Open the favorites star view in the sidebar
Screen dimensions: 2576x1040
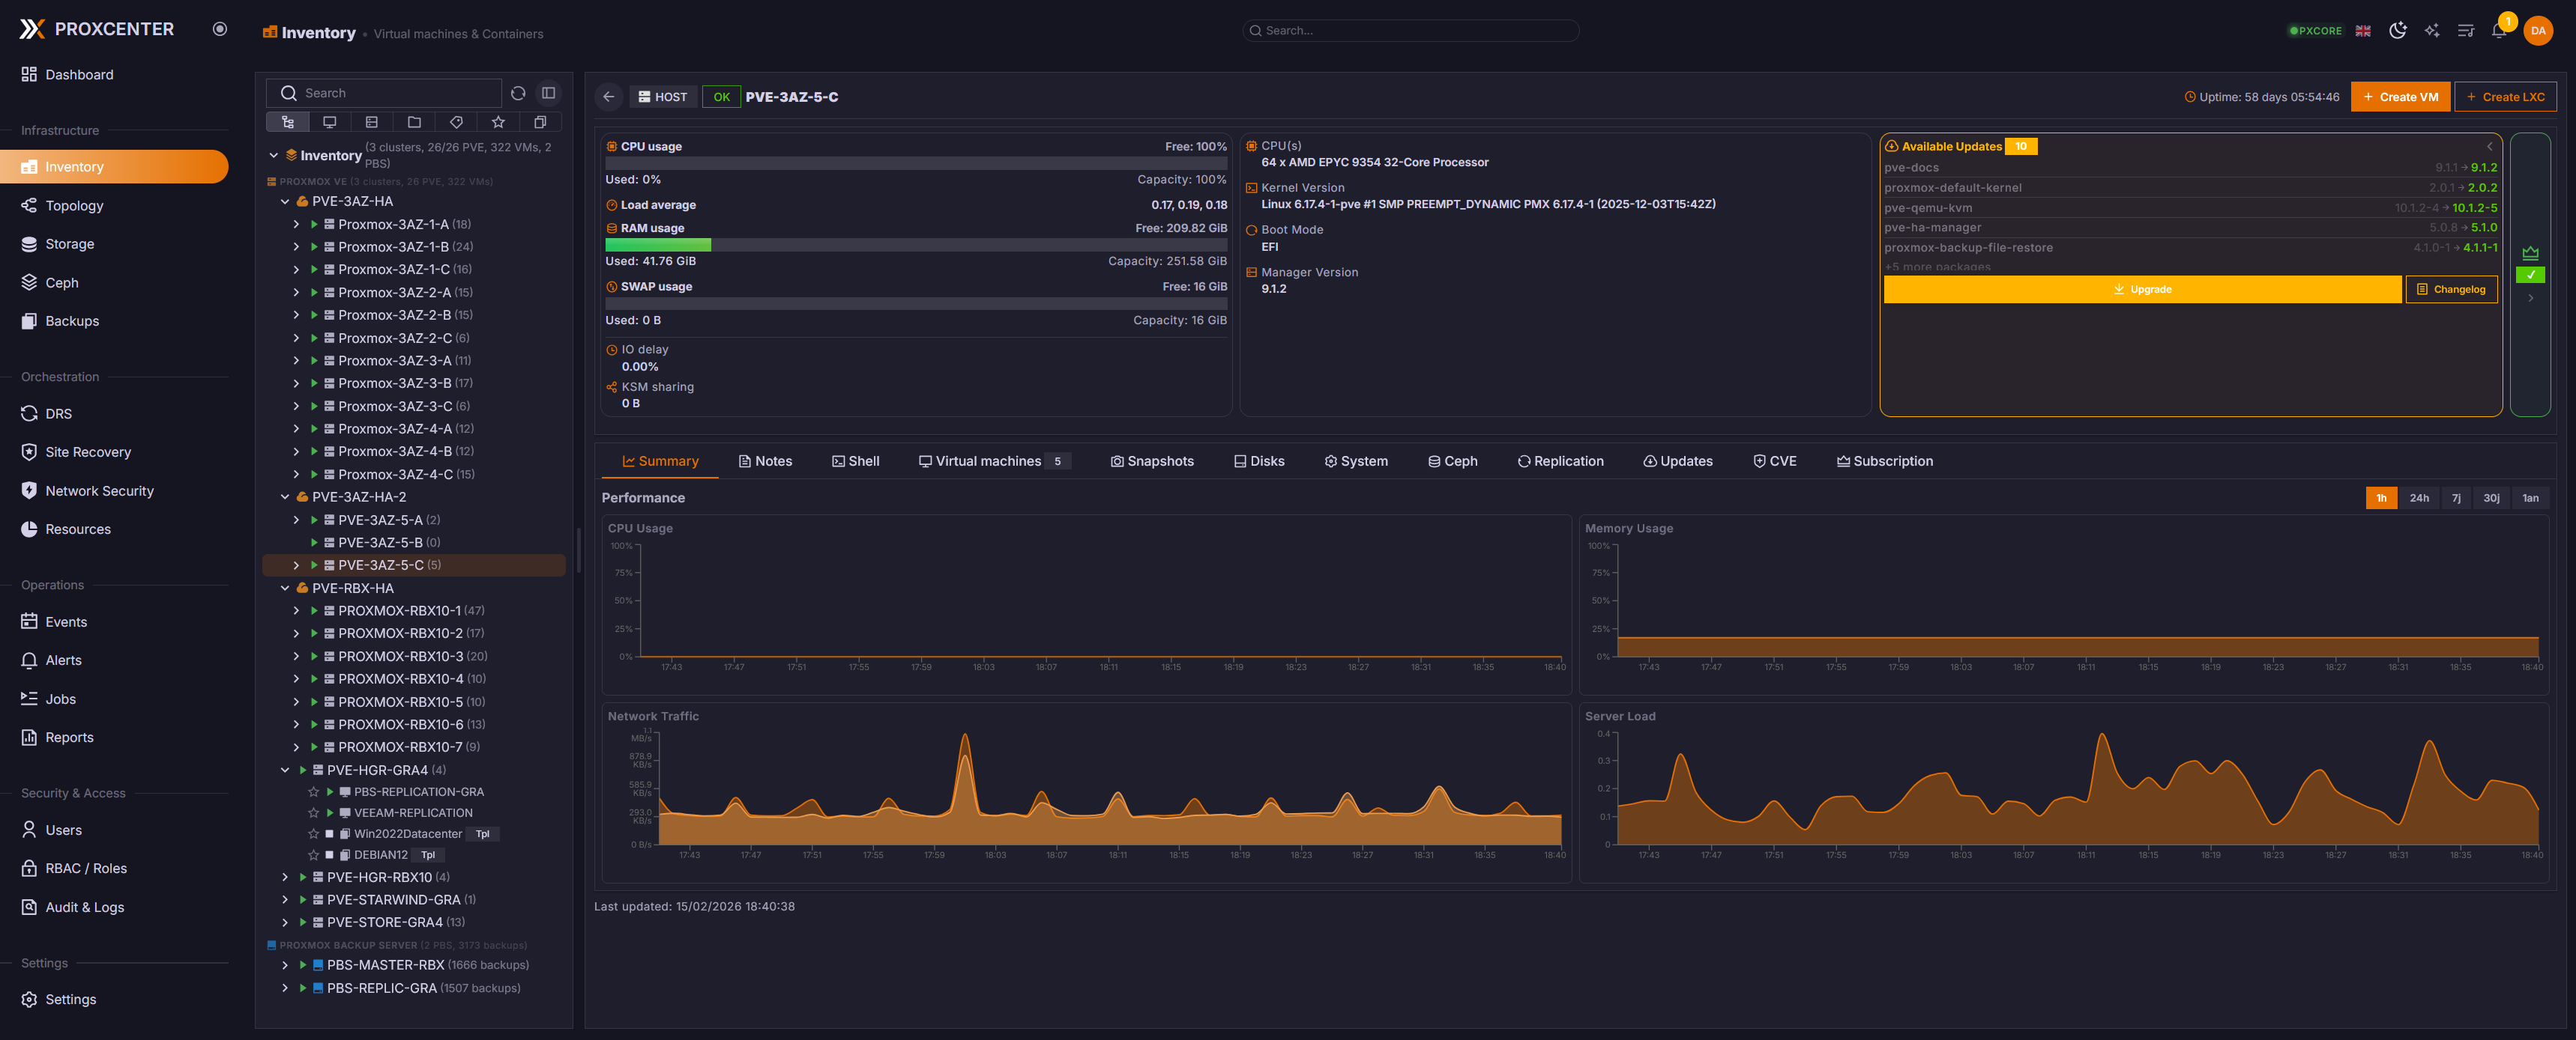(497, 121)
